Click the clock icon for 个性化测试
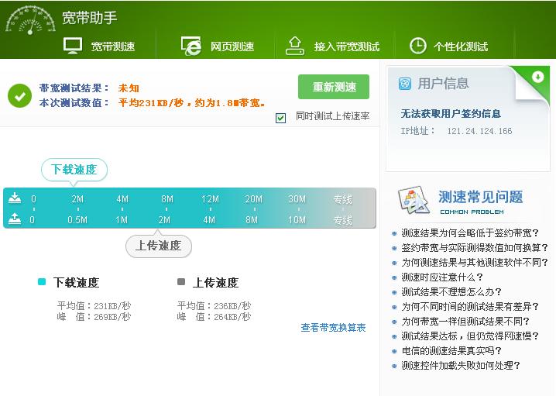The height and width of the screenshot is (396, 556). tap(417, 46)
